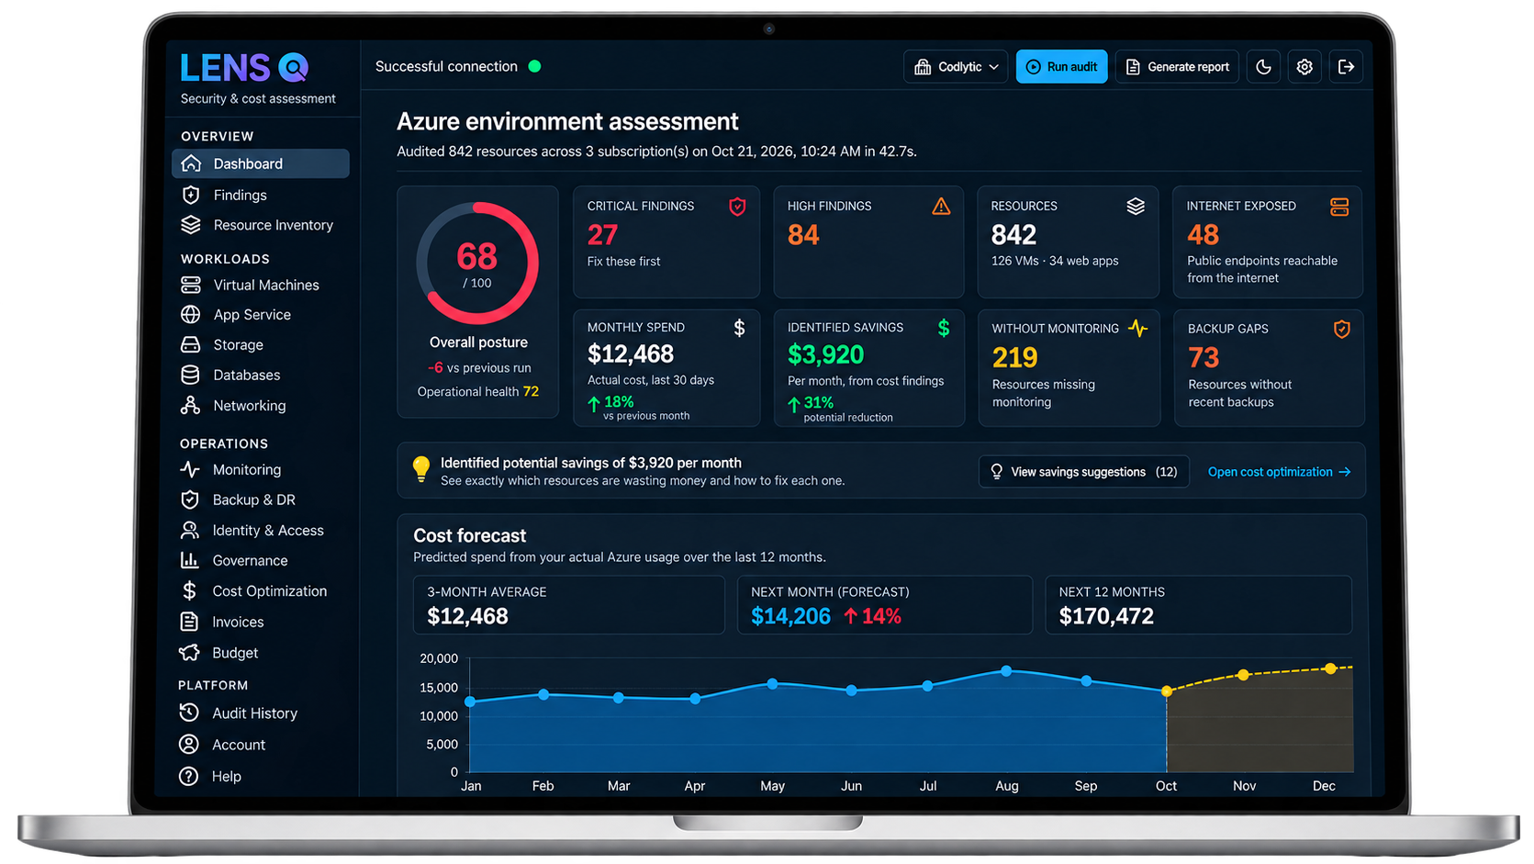Click Next 12 Months value $170,472
Viewport: 1534px width, 864px height.
pyautogui.click(x=1106, y=616)
